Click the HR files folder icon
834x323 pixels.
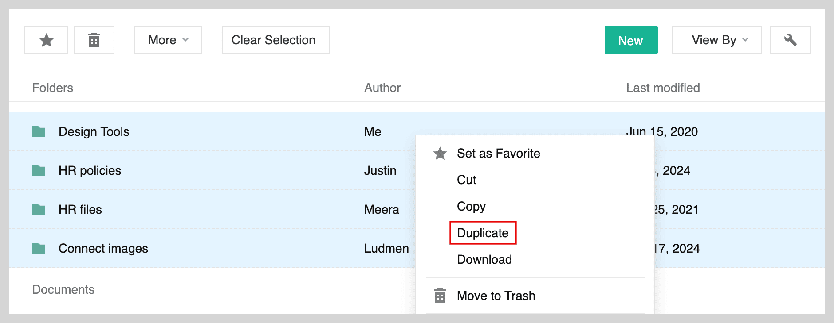pos(39,209)
